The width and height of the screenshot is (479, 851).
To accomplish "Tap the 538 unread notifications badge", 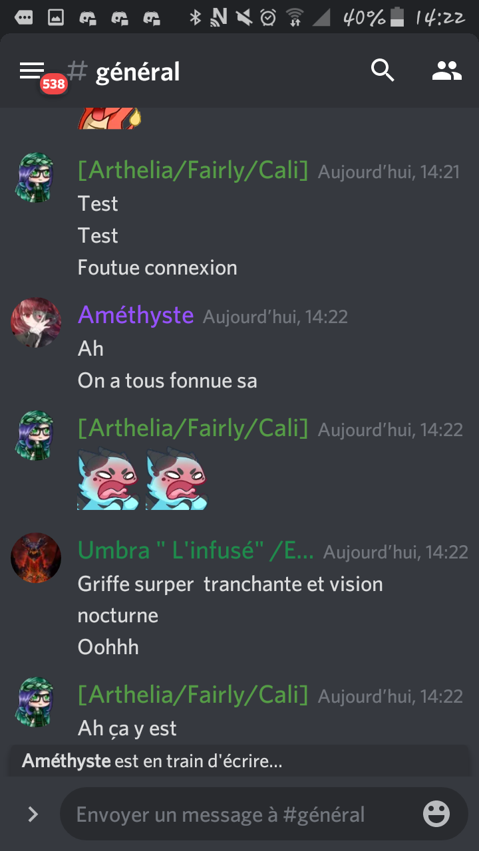I will click(53, 84).
